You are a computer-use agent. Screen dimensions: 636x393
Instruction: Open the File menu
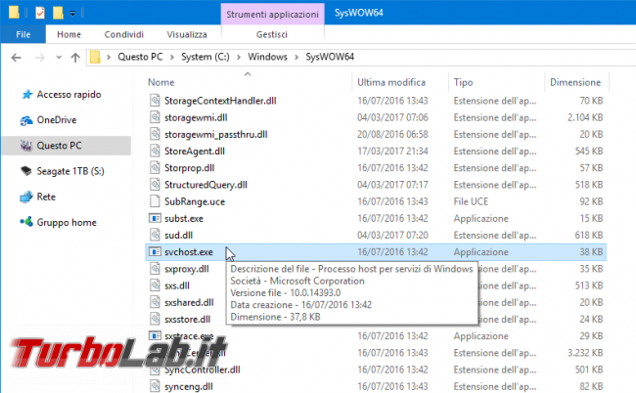[x=23, y=34]
